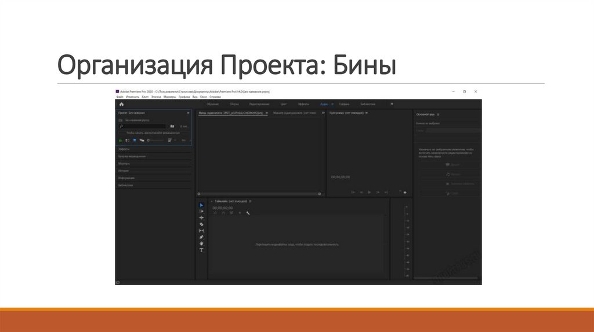This screenshot has width=594, height=332.
Task: Step forward one frame in Program monitor
Action: click(378, 193)
